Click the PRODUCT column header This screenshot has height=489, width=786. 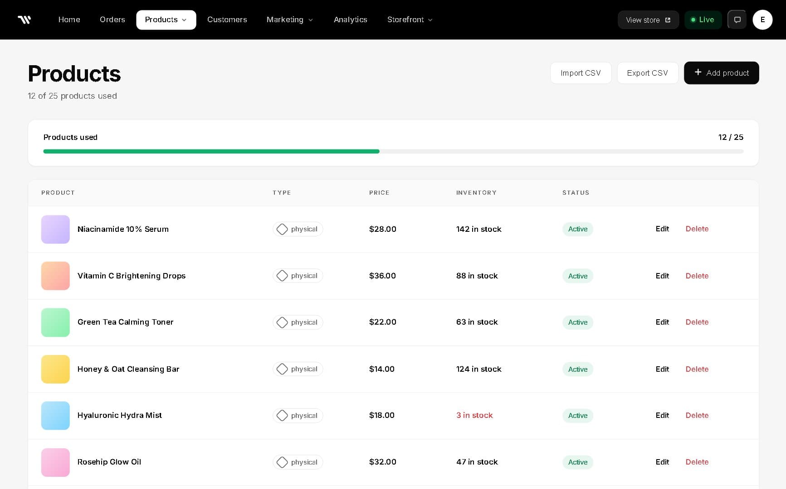(58, 192)
